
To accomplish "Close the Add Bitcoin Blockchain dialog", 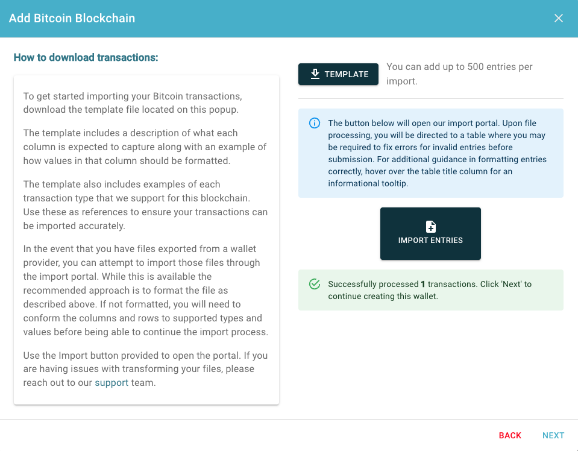I will click(559, 18).
